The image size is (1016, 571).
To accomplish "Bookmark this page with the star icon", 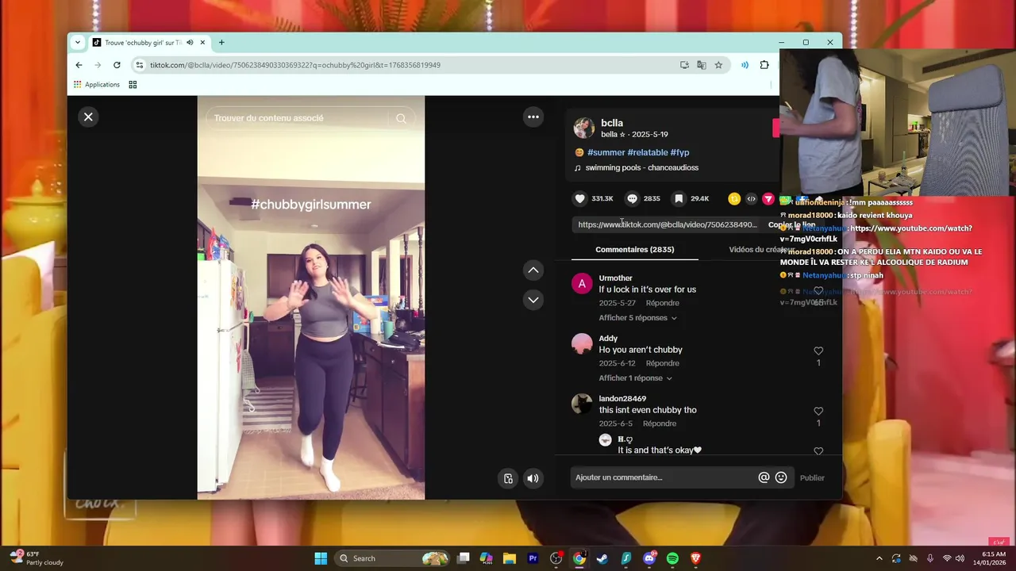I will tap(718, 65).
